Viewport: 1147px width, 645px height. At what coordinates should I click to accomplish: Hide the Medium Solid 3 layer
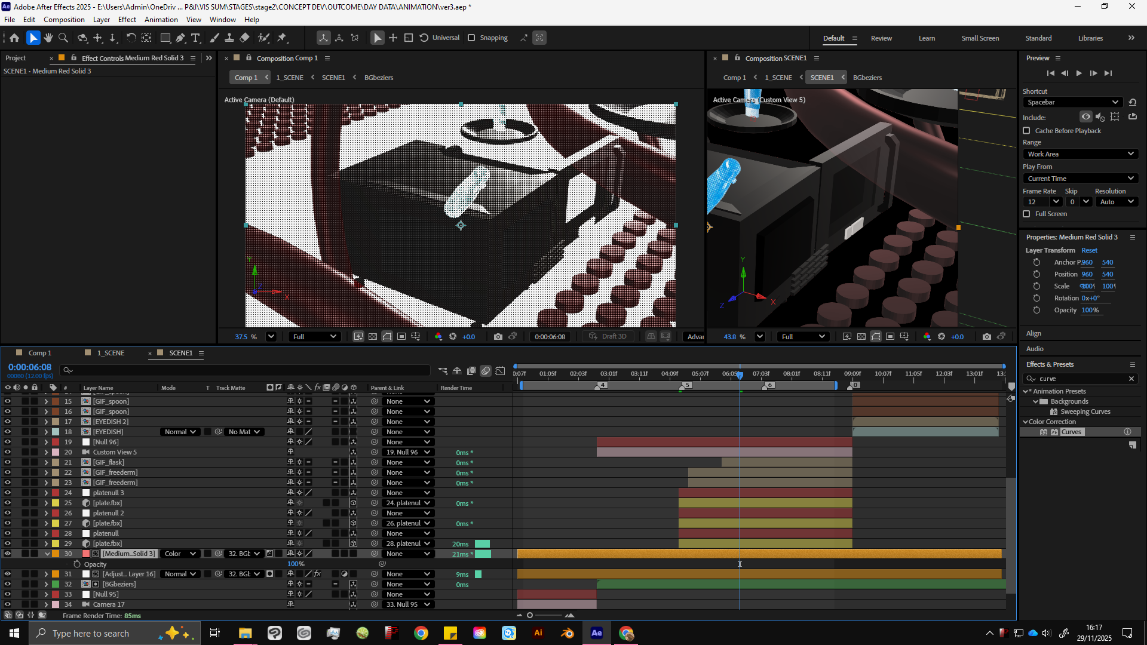8,554
